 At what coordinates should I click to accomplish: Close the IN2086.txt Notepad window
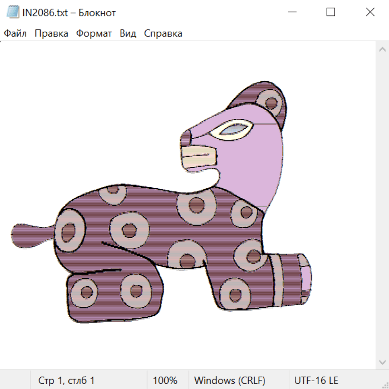[x=370, y=12]
